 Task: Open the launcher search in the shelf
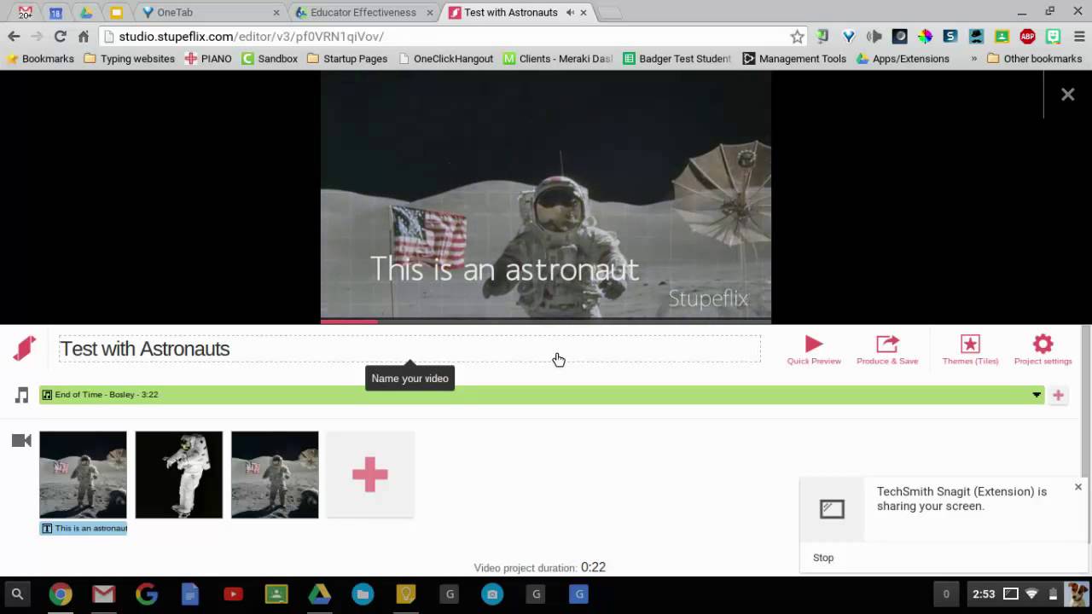tap(17, 594)
